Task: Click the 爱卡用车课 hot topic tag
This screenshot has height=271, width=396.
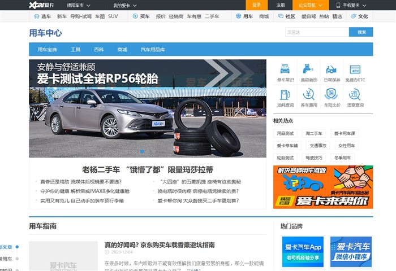Action: 345,133
